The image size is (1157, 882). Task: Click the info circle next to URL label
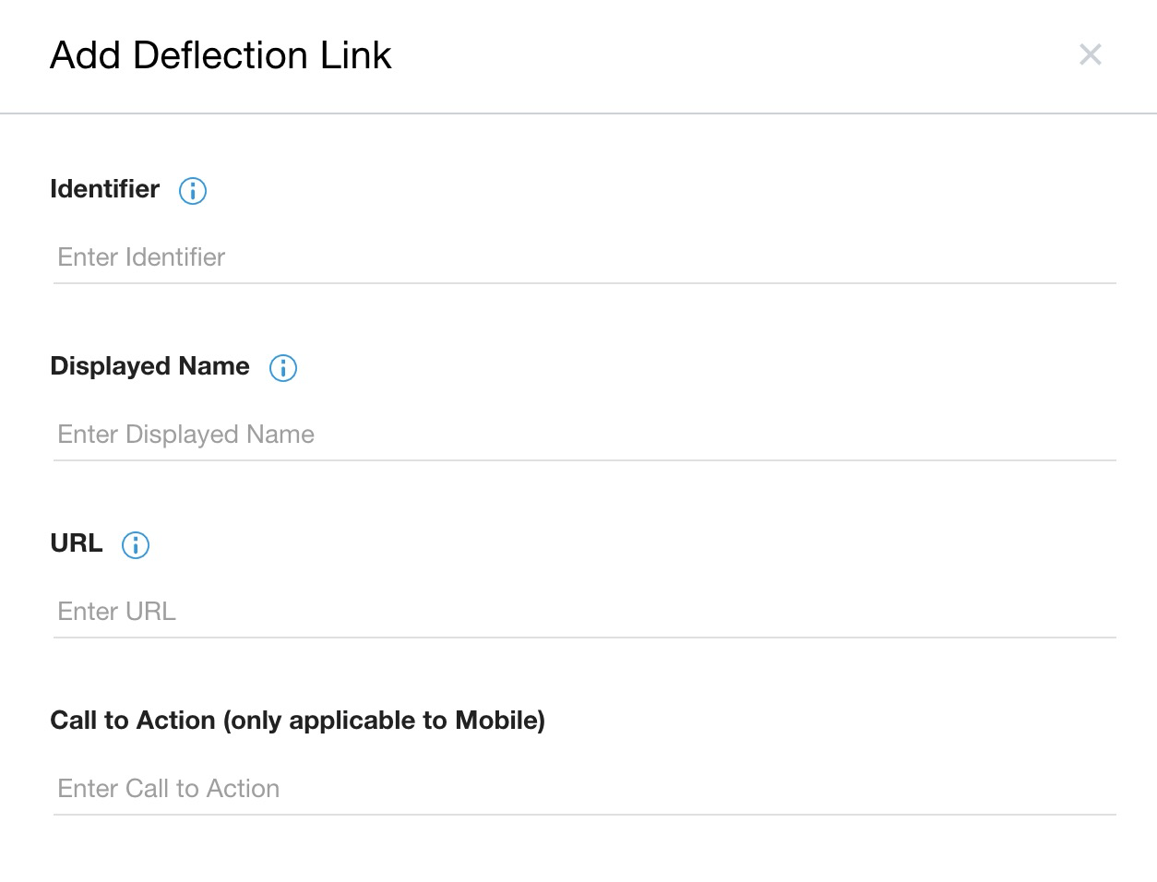tap(136, 545)
